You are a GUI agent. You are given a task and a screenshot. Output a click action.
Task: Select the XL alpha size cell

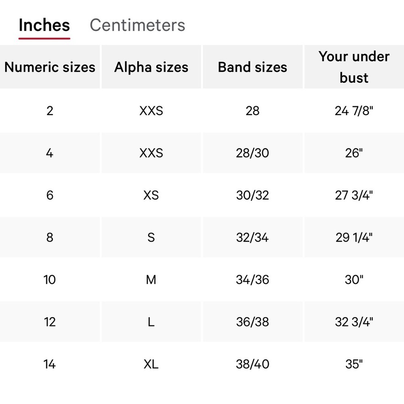coord(151,364)
